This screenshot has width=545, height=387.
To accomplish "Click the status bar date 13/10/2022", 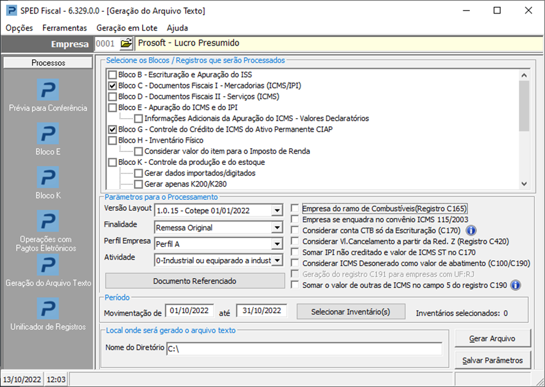I will pos(22,380).
